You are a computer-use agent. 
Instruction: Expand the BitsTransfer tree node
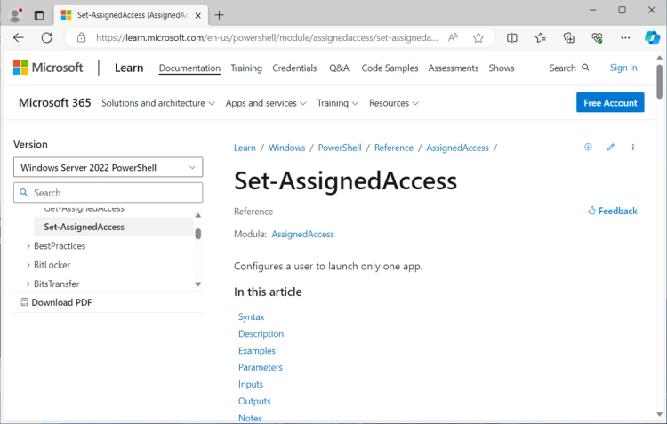point(28,284)
